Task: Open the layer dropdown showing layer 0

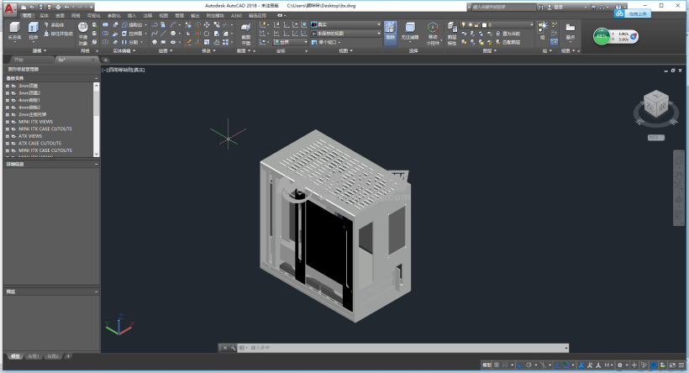Action: point(497,24)
